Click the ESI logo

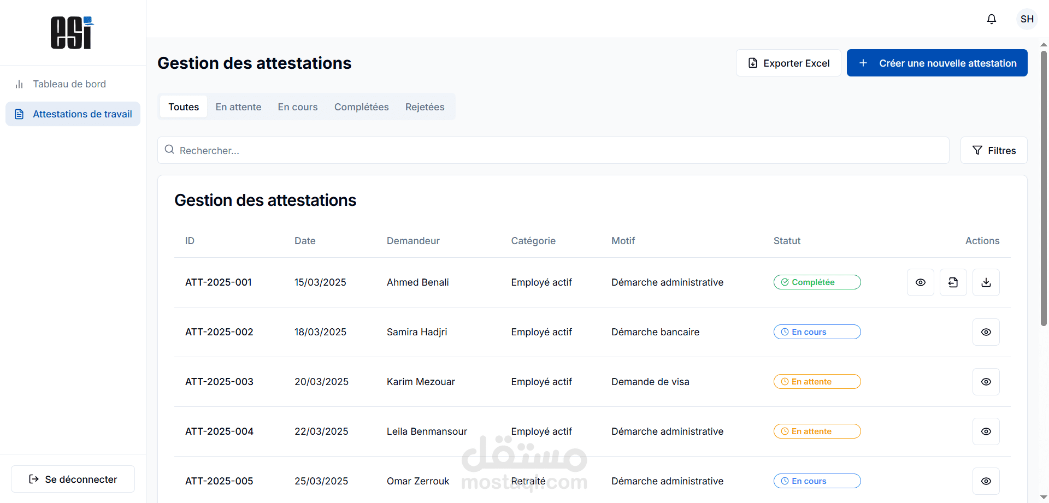[72, 33]
